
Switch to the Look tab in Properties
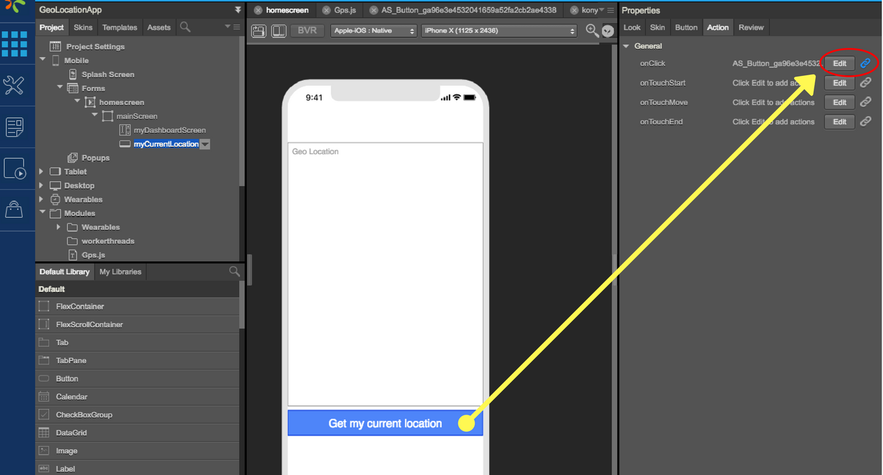pos(632,27)
